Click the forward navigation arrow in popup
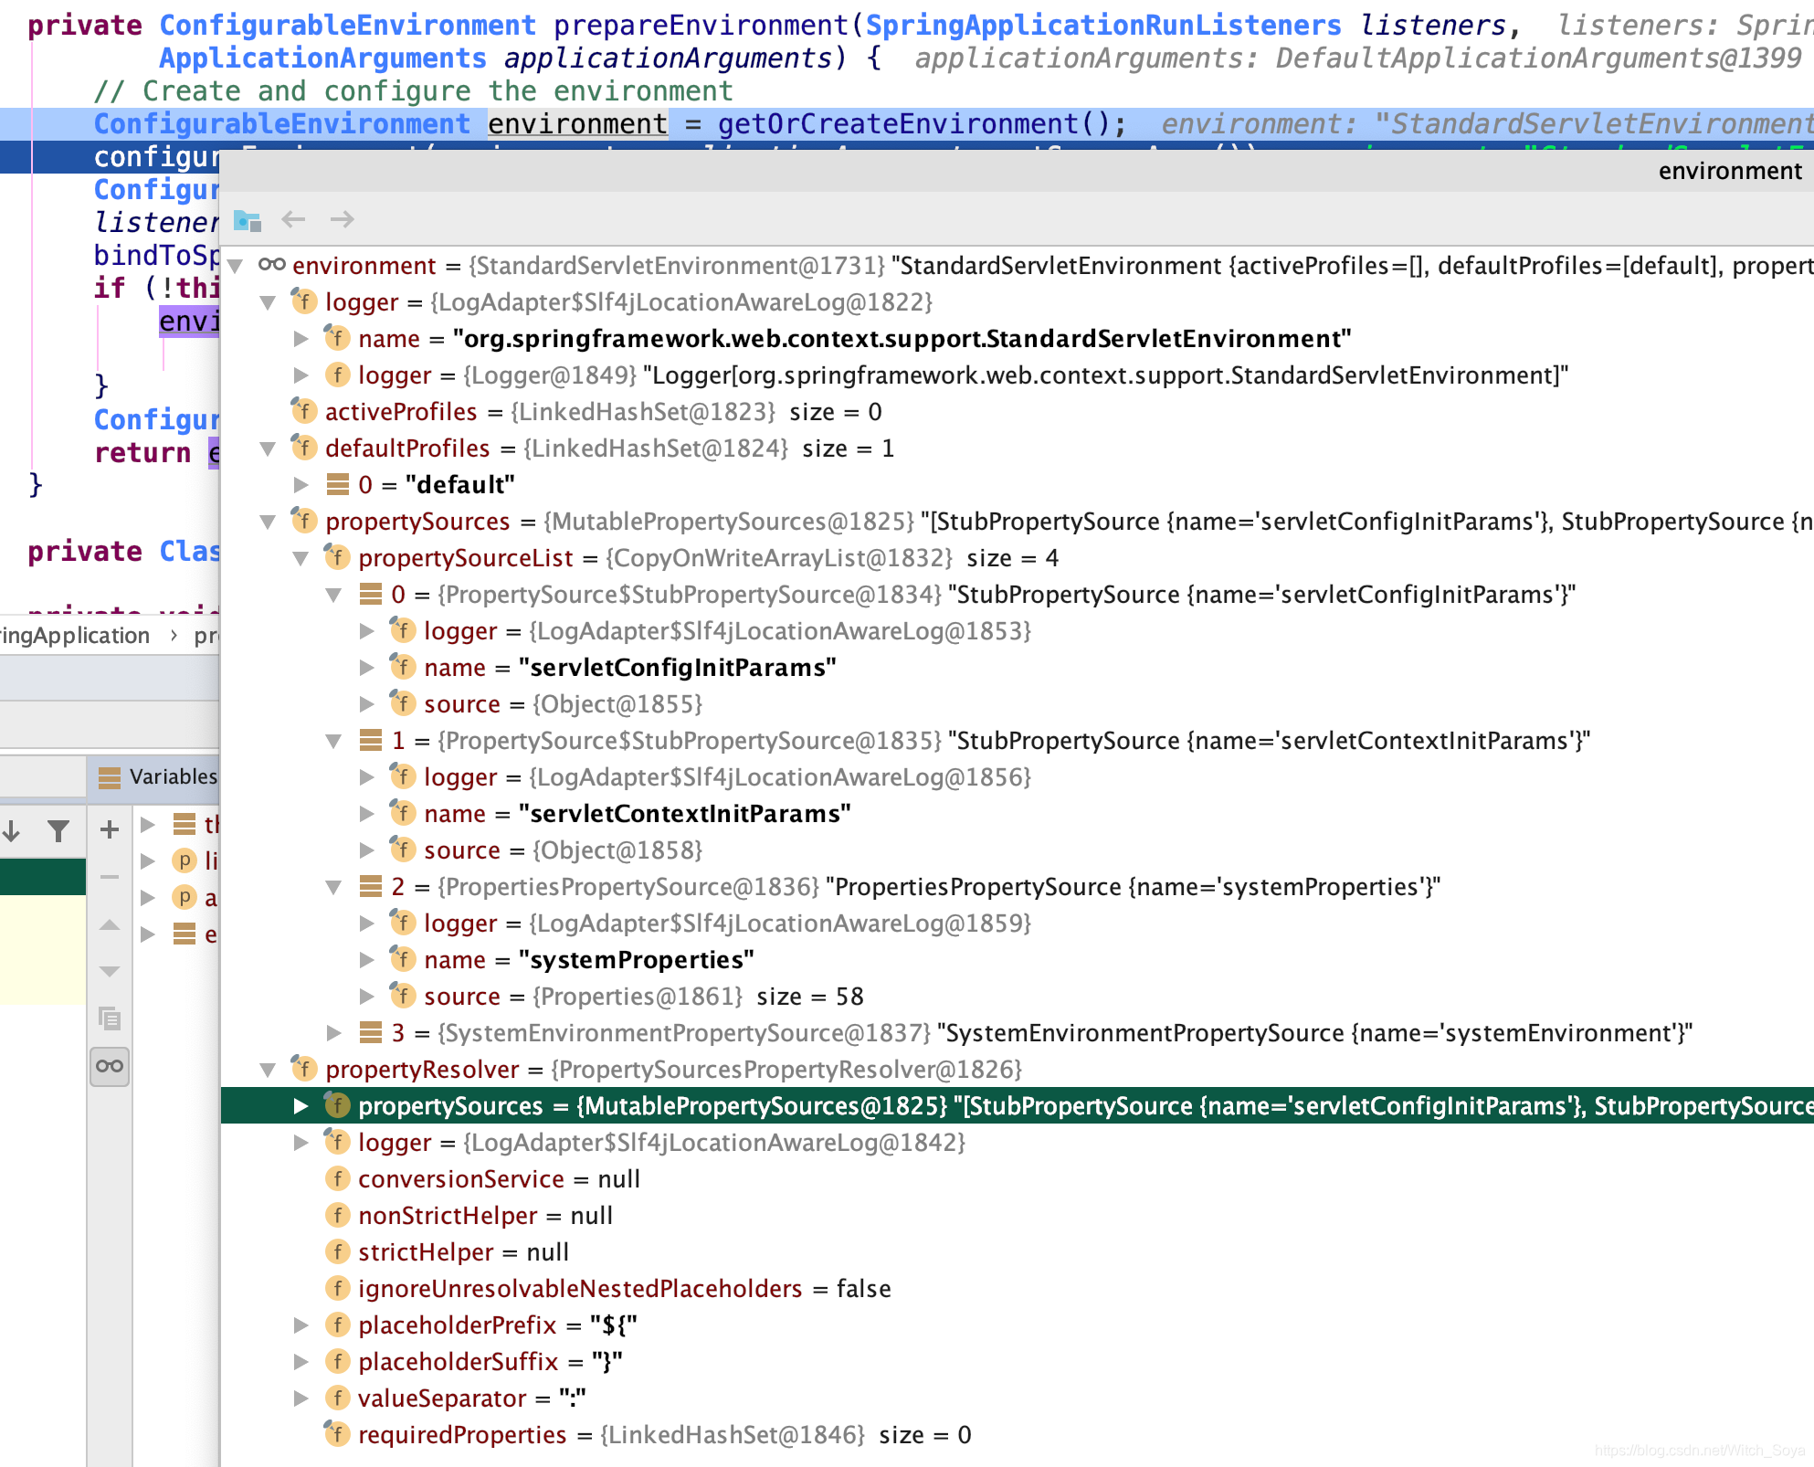The image size is (1814, 1467). [x=342, y=219]
